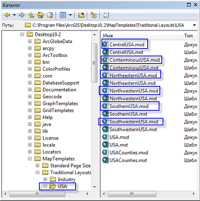Click the Options checklist icon
Viewport: 200px width, 201px height.
click(106, 15)
